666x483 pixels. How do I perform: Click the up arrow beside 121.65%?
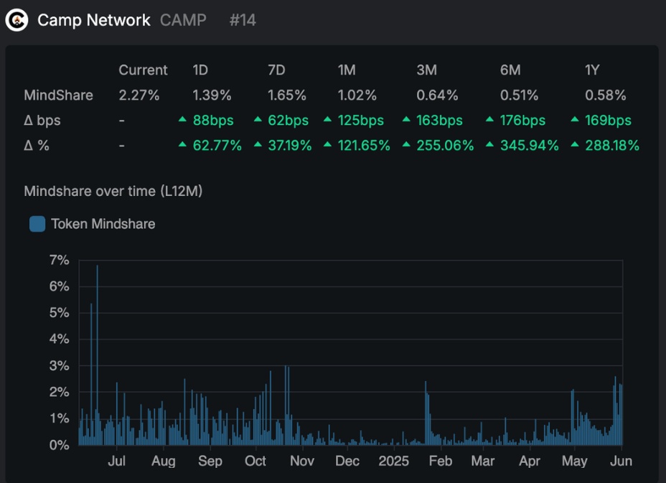[327, 144]
